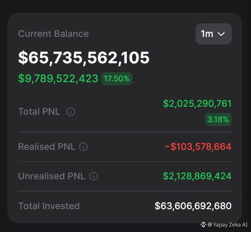Click the Unrealised PNL info icon

[93, 176]
